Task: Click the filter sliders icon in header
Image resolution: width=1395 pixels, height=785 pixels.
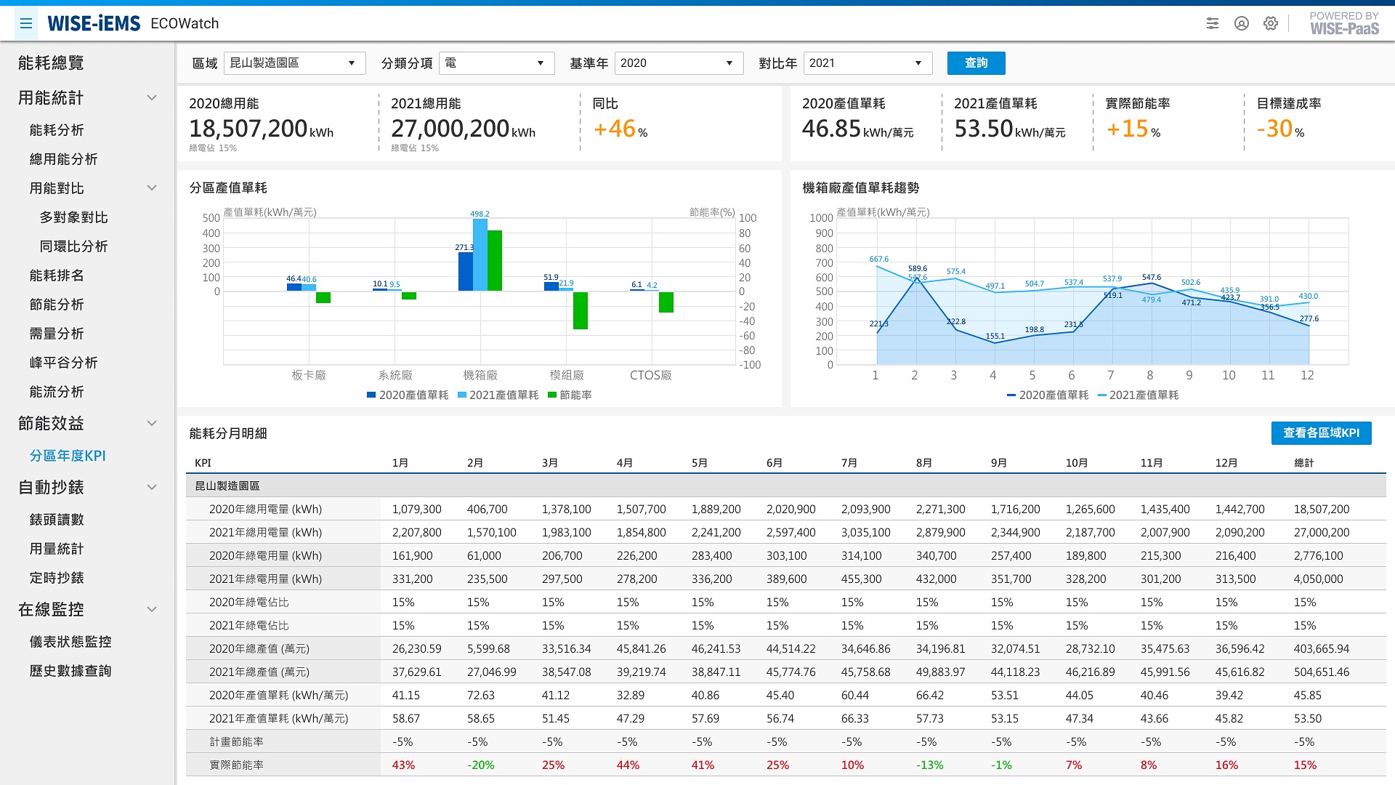Action: point(1213,23)
